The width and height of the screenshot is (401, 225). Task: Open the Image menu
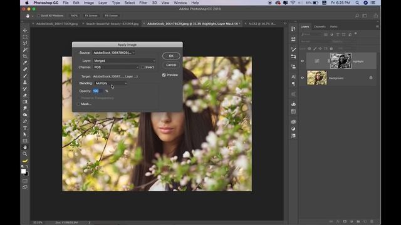89,2
